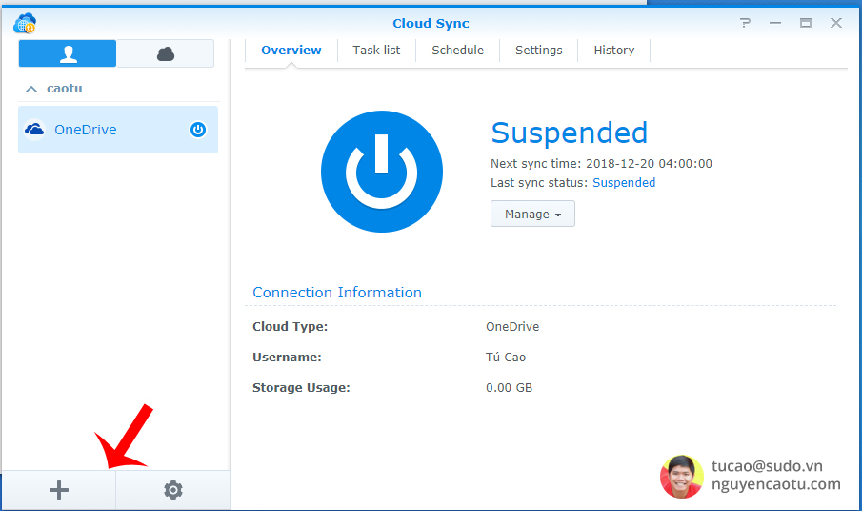Viewport: 862px width, 511px height.
Task: Click the large Suspended status heading
Action: [x=570, y=133]
